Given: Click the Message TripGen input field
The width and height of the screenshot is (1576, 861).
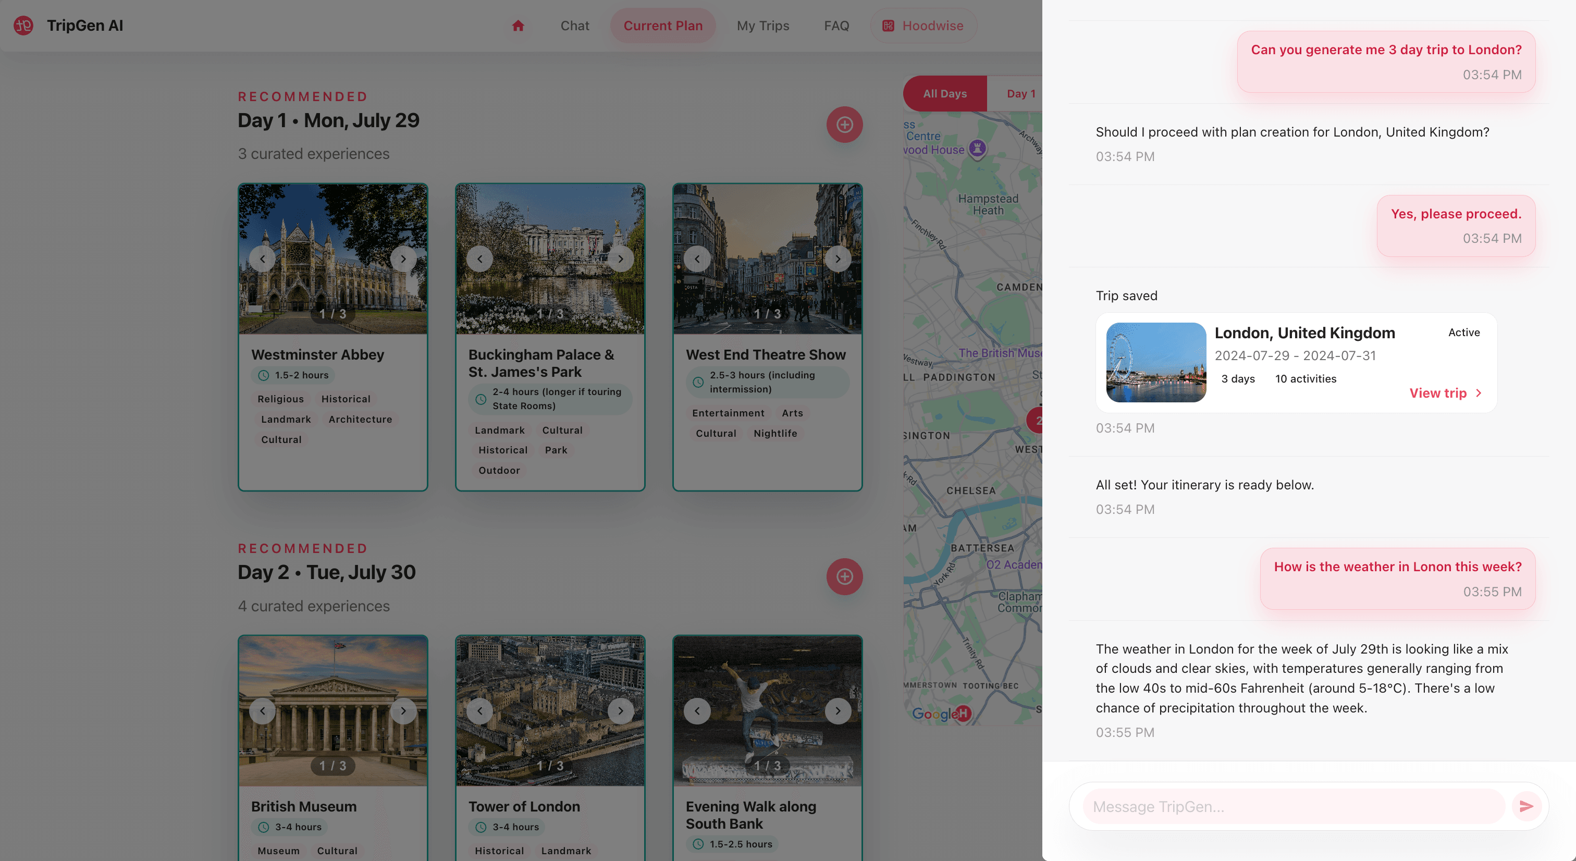Looking at the screenshot, I should point(1285,807).
